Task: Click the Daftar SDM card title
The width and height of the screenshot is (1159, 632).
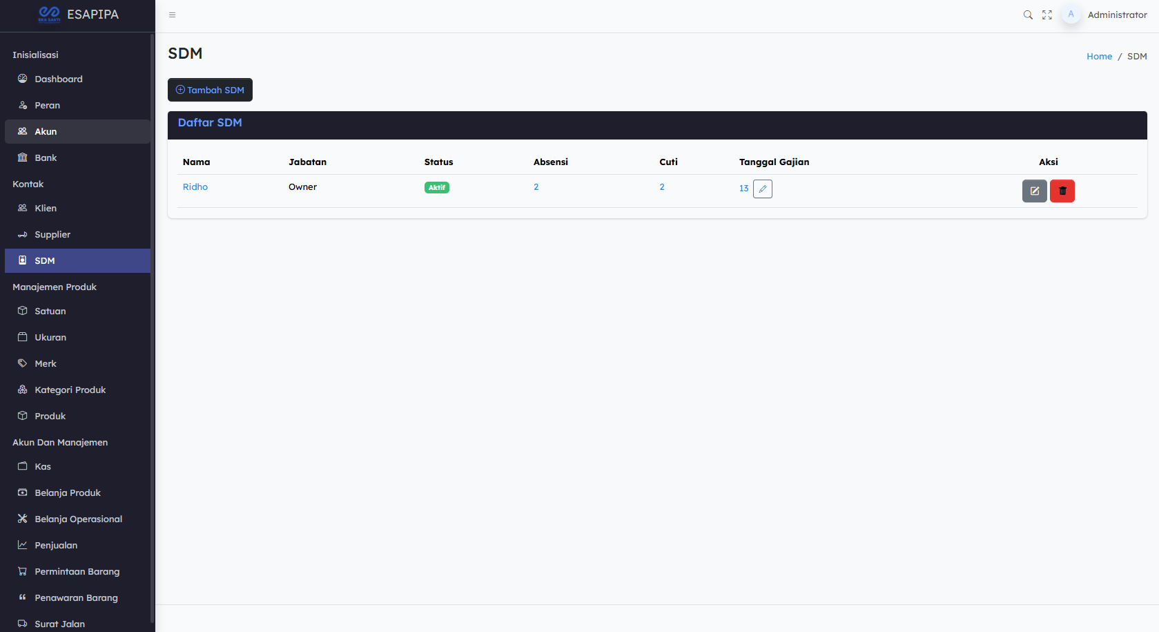Action: [210, 122]
